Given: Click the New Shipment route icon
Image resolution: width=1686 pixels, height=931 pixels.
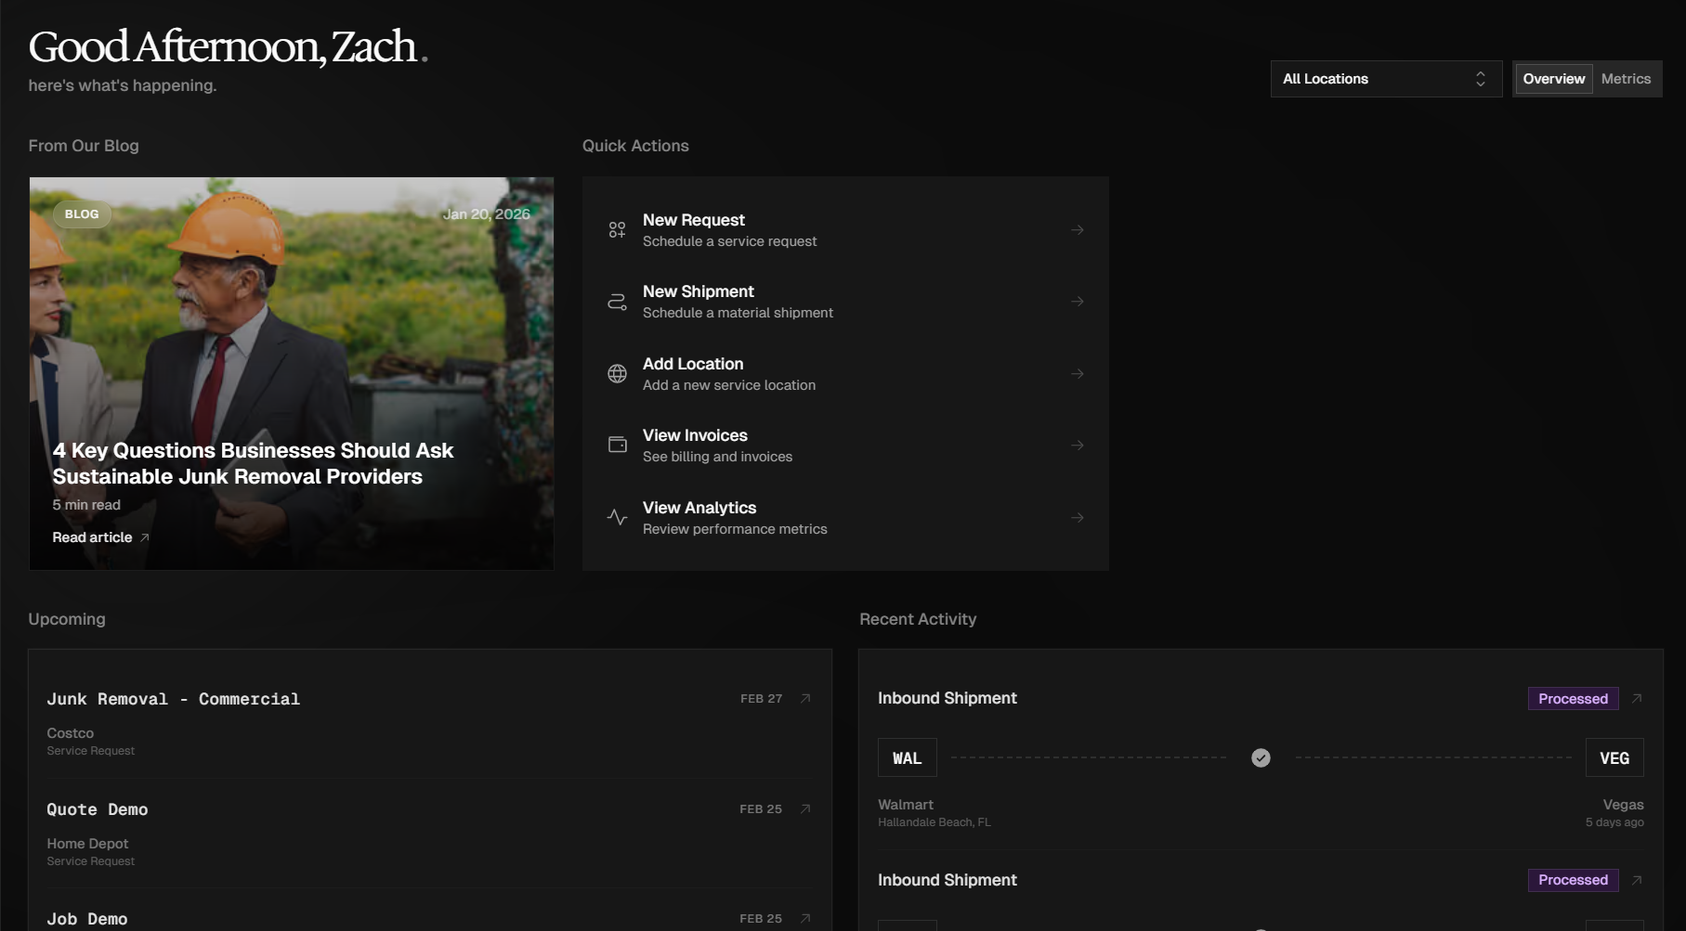Looking at the screenshot, I should (617, 302).
